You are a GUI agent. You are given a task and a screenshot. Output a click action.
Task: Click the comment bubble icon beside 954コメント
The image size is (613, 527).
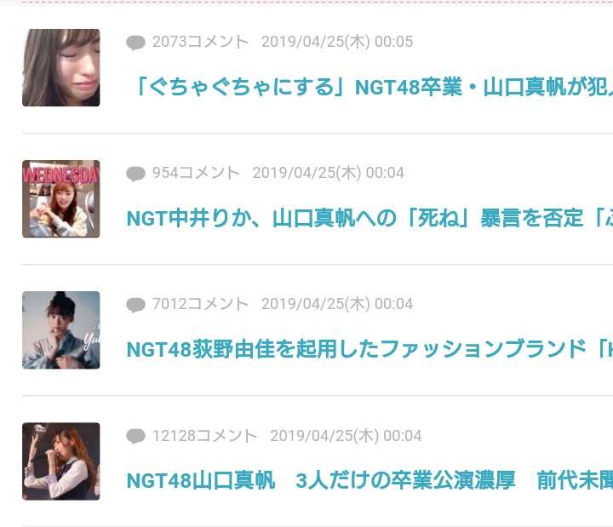tap(135, 174)
